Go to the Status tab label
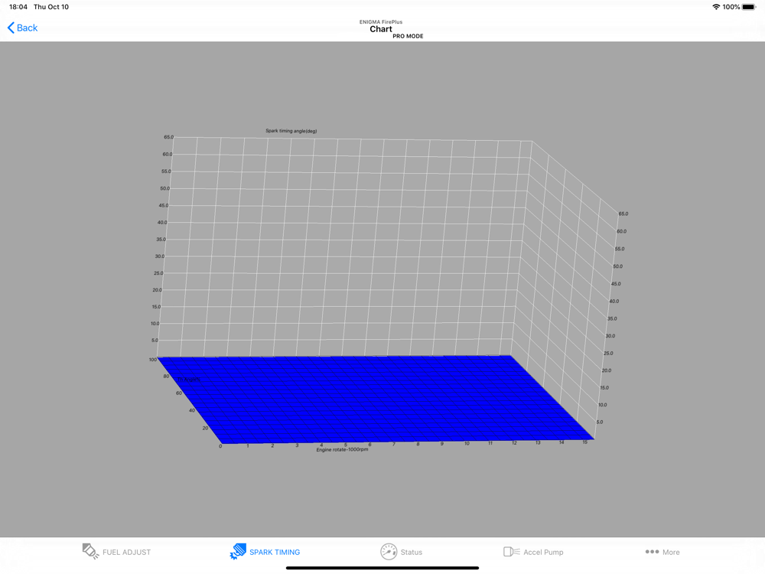This screenshot has height=574, width=765. point(412,552)
